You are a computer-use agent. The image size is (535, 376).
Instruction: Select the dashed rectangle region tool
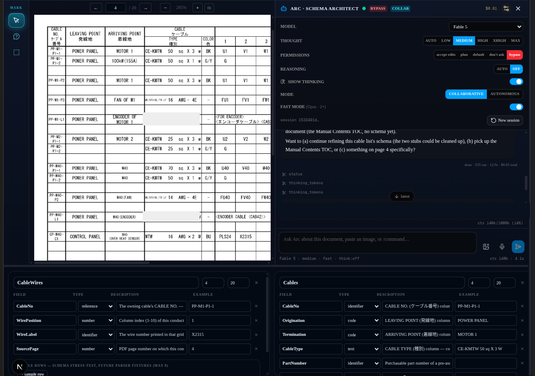pyautogui.click(x=16, y=52)
